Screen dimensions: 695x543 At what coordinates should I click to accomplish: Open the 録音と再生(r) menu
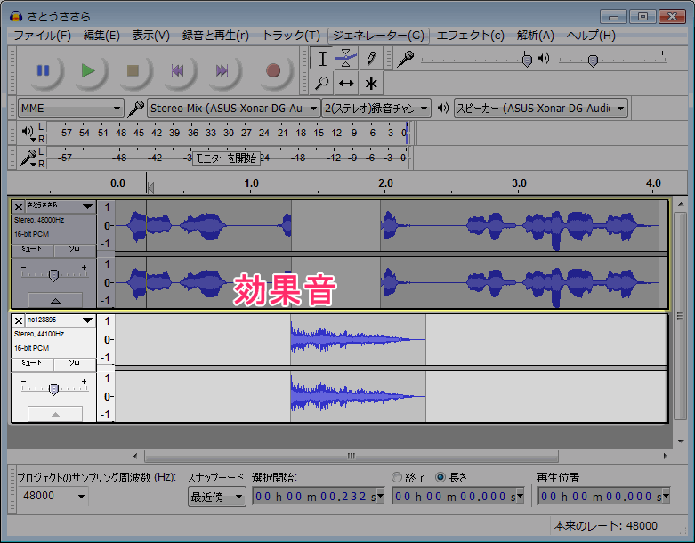point(215,36)
